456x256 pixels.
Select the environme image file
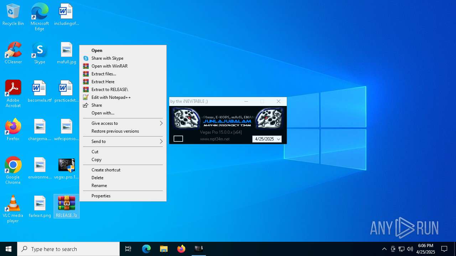click(40, 168)
